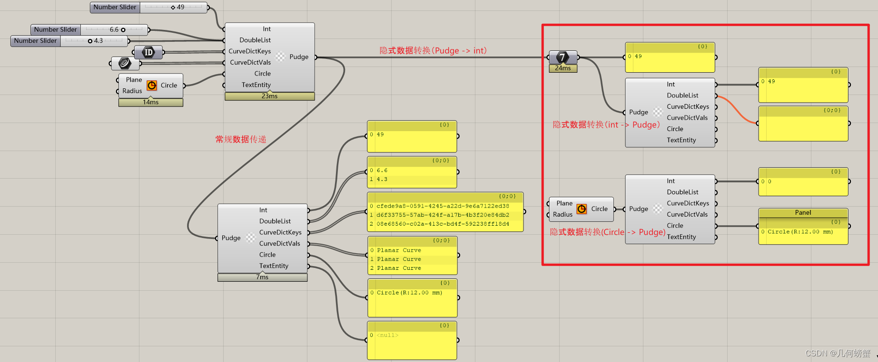Screen dimensions: 878x362
Task: Click the grip of the slider showing 49
Action: (173, 7)
